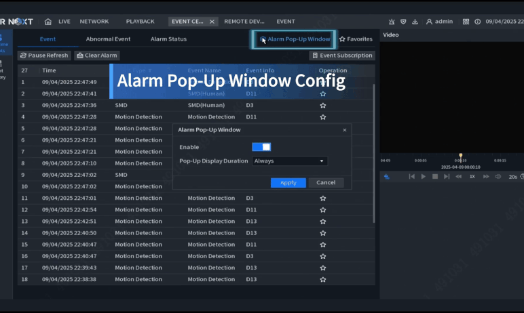Click the shield security icon in header
This screenshot has width=524, height=313.
[403, 22]
